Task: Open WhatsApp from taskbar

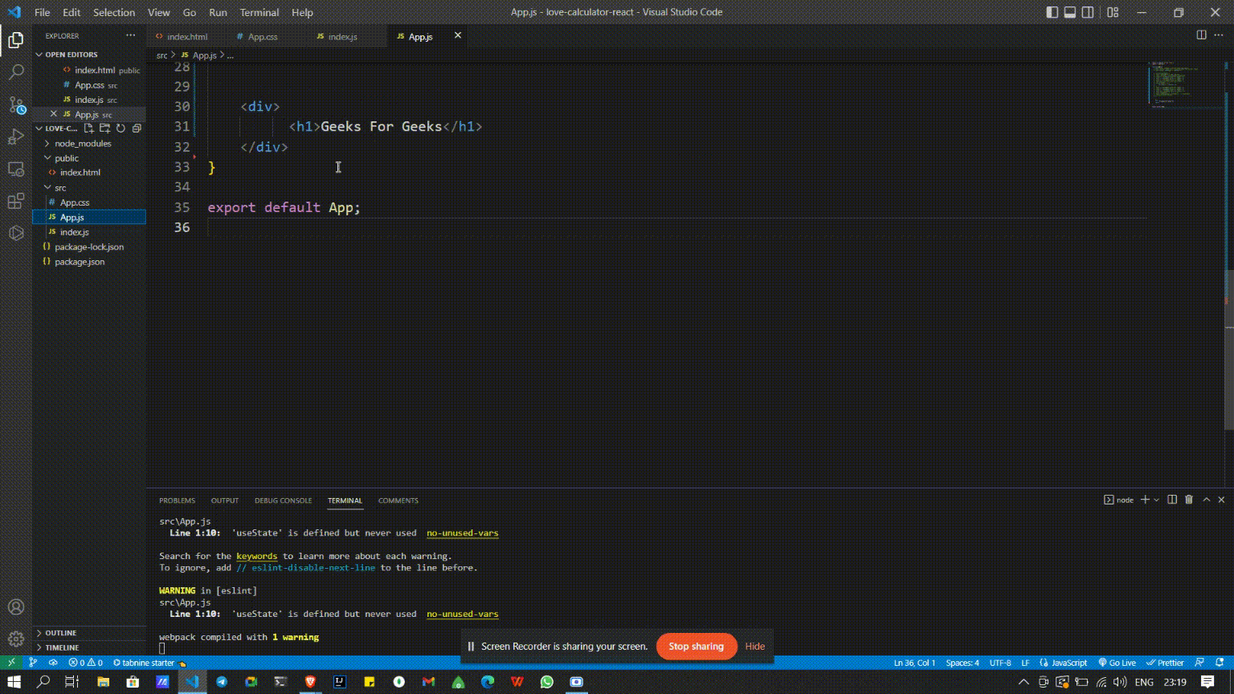Action: [547, 681]
